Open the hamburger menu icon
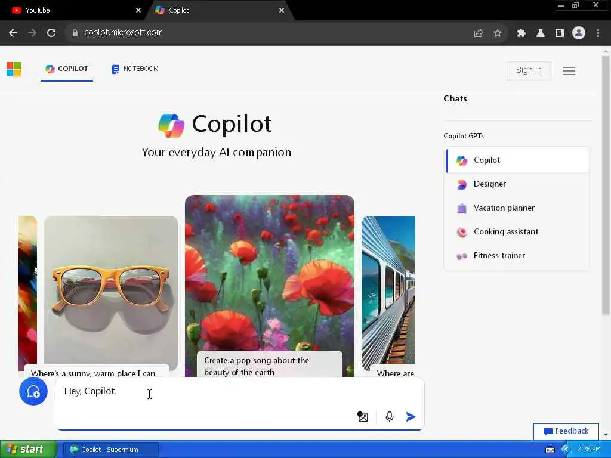The height and width of the screenshot is (458, 611). coord(569,71)
